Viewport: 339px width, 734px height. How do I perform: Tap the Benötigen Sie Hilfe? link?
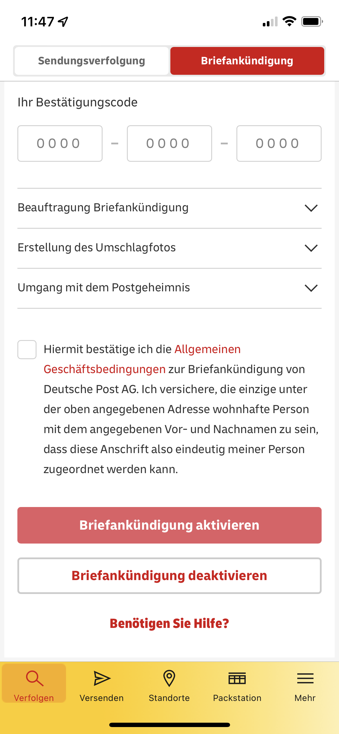170,623
